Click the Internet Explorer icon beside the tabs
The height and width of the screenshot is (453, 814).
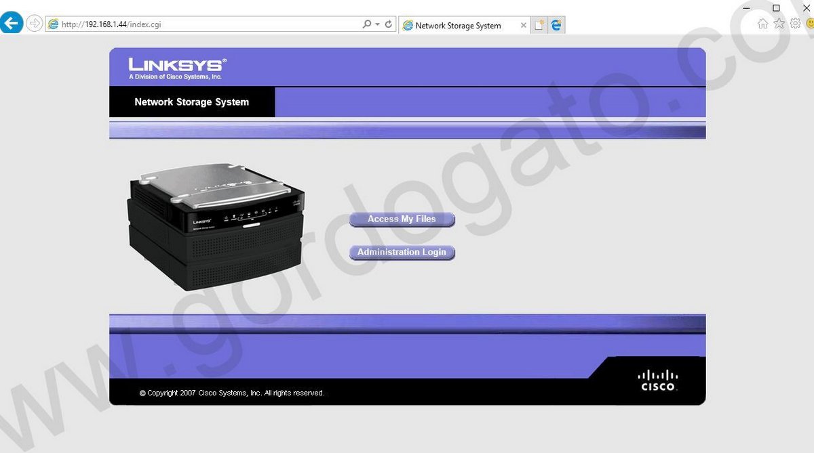click(x=556, y=24)
